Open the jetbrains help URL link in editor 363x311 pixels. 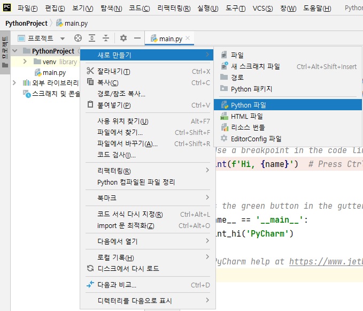click(x=326, y=262)
